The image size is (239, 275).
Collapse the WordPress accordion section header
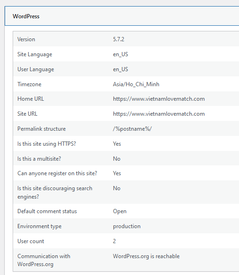tap(122, 16)
